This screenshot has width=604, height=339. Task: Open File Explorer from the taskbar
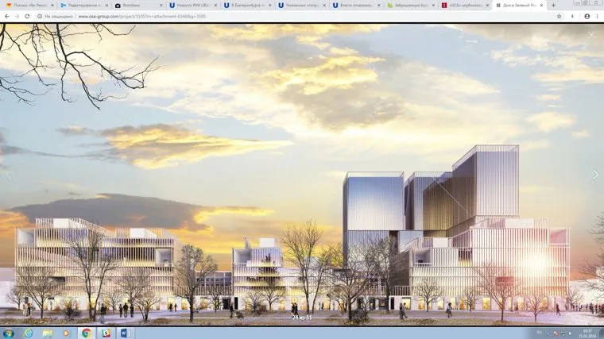pyautogui.click(x=47, y=333)
